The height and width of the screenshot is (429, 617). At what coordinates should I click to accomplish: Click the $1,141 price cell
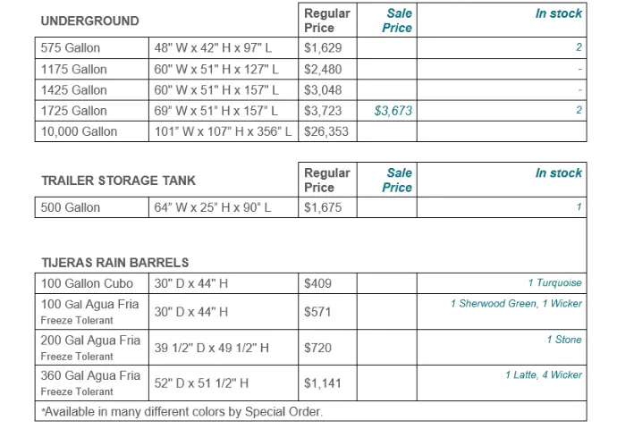click(x=327, y=383)
